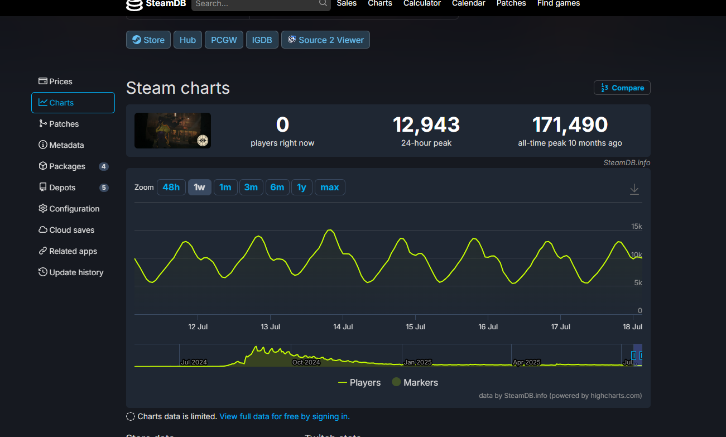Click navigator timeline at Oct 2024
Image resolution: width=726 pixels, height=437 pixels.
pos(306,362)
